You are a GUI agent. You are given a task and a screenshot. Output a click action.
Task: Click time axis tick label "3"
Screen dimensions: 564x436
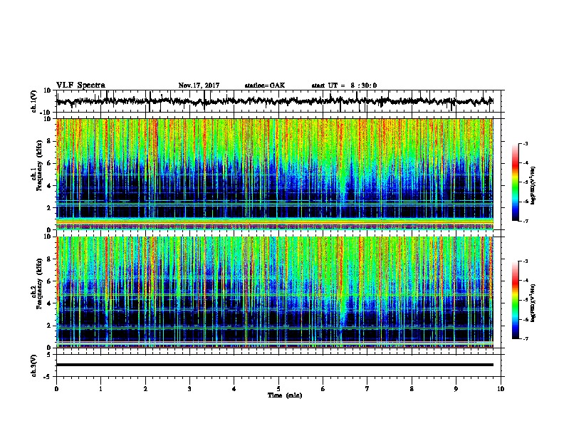pos(189,388)
